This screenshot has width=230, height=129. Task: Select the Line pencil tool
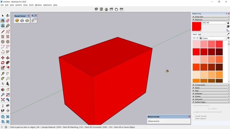tap(3, 32)
